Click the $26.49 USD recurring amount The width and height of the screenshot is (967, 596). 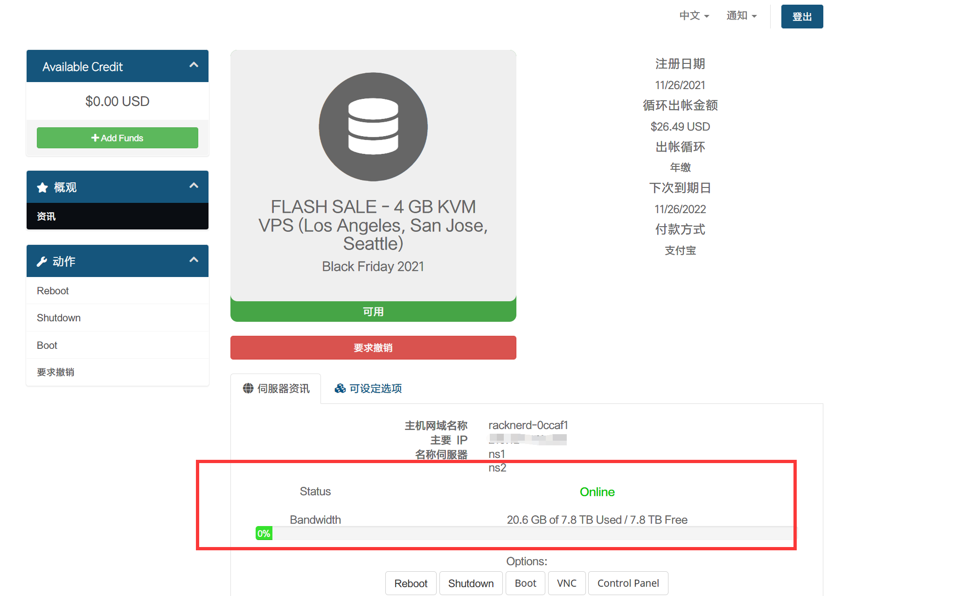[x=680, y=127]
